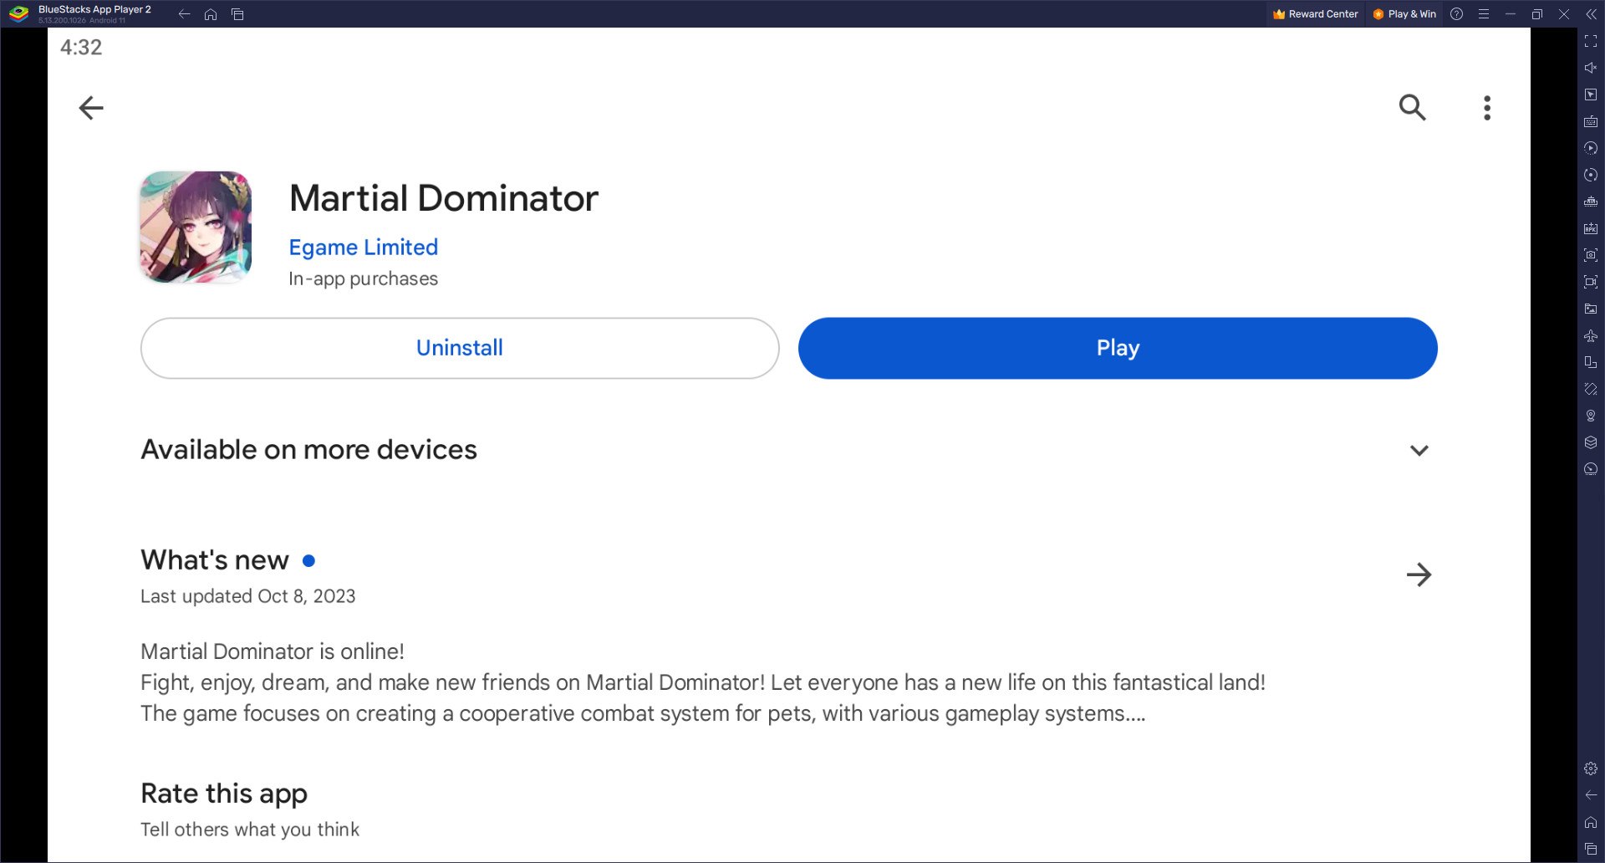The width and height of the screenshot is (1605, 863).
Task: Click 'Last updated Oct 8, 2023' text
Action: pos(248,596)
